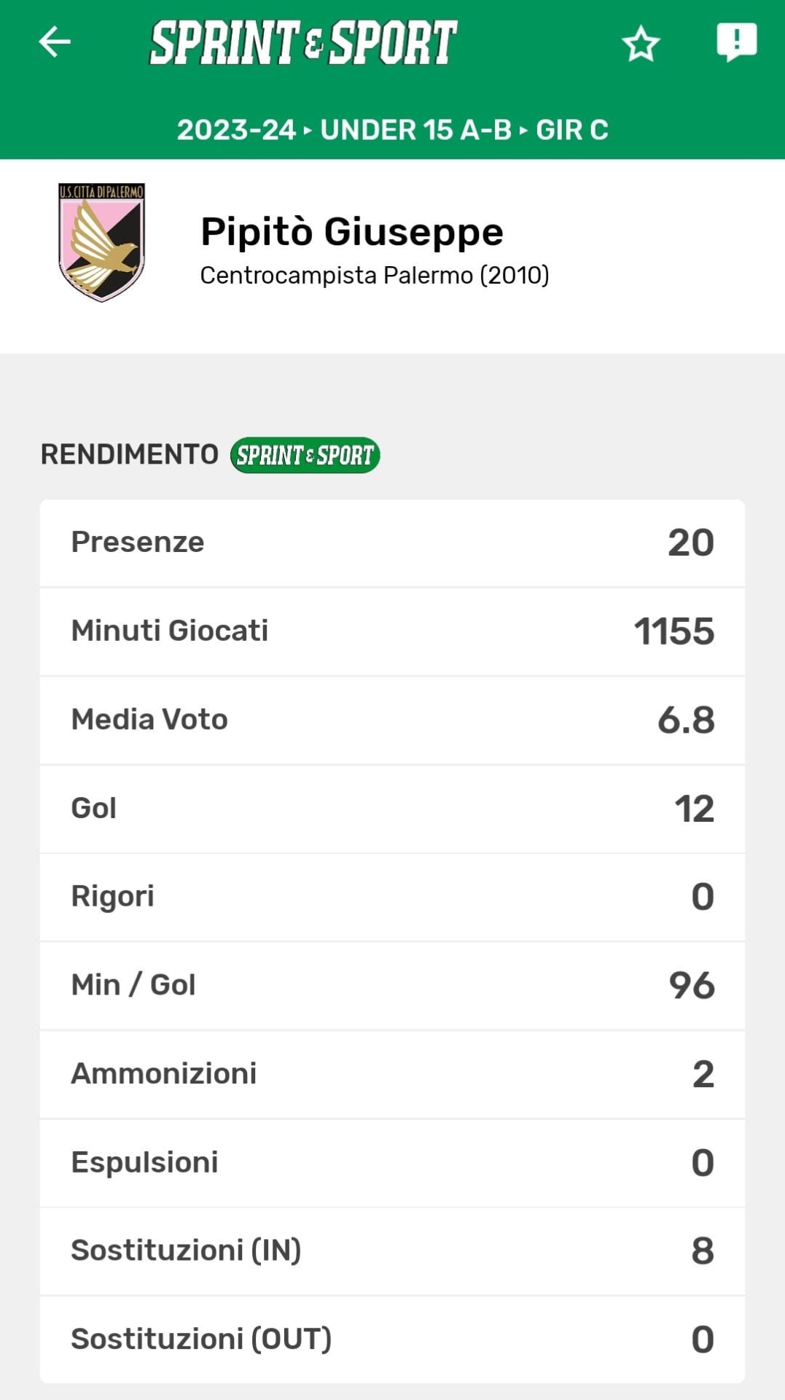Select the Presenze stat row

[x=392, y=542]
